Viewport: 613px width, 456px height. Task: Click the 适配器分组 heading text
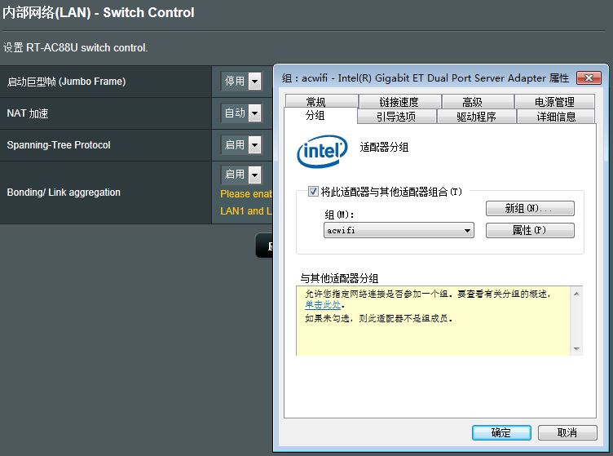pos(384,148)
